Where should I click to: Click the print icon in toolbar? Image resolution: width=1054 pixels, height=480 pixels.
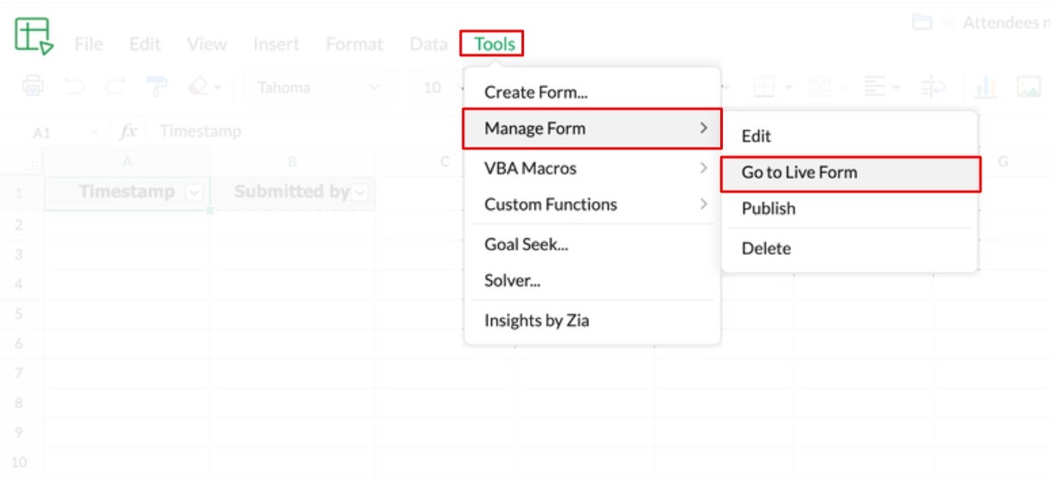pos(33,86)
